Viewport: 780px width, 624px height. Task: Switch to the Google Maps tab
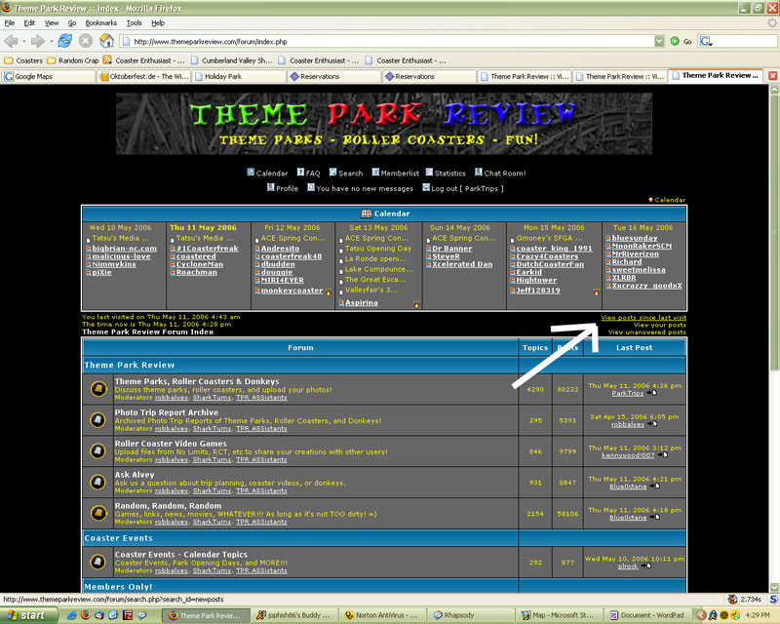(48, 76)
